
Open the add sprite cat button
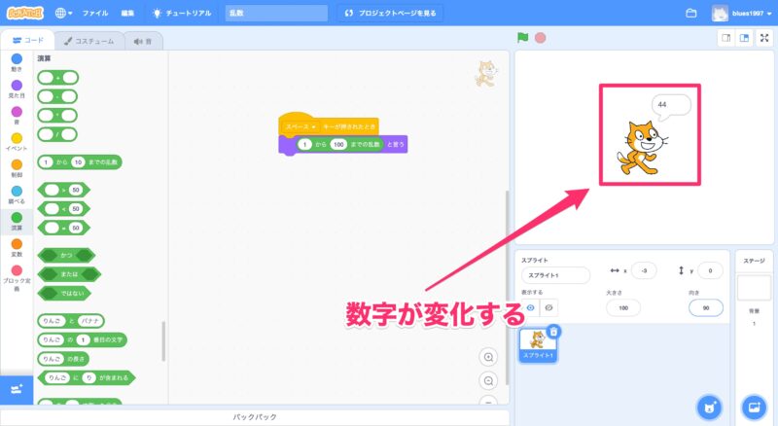point(711,407)
